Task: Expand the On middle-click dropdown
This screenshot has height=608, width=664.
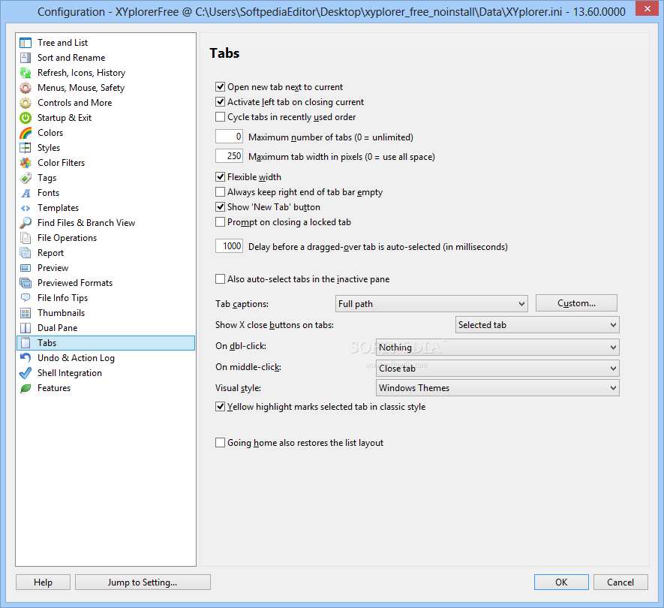Action: 497,369
